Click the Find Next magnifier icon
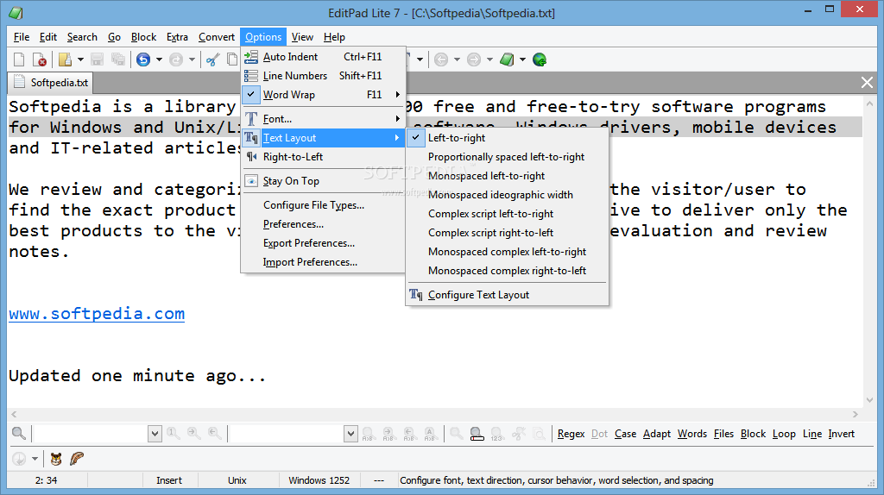 [x=193, y=433]
